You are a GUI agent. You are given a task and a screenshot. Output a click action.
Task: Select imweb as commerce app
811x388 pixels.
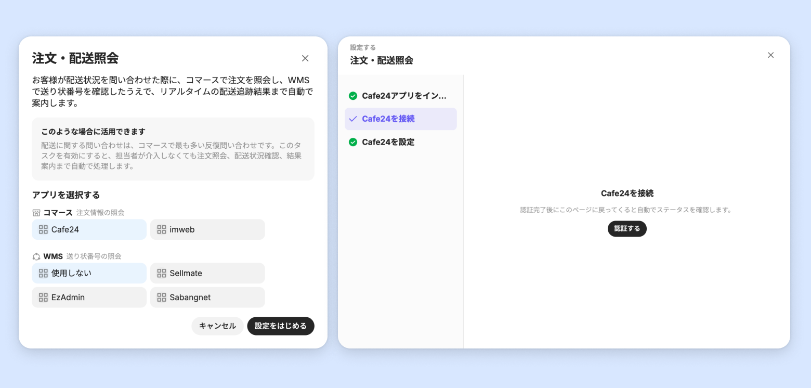(x=207, y=229)
